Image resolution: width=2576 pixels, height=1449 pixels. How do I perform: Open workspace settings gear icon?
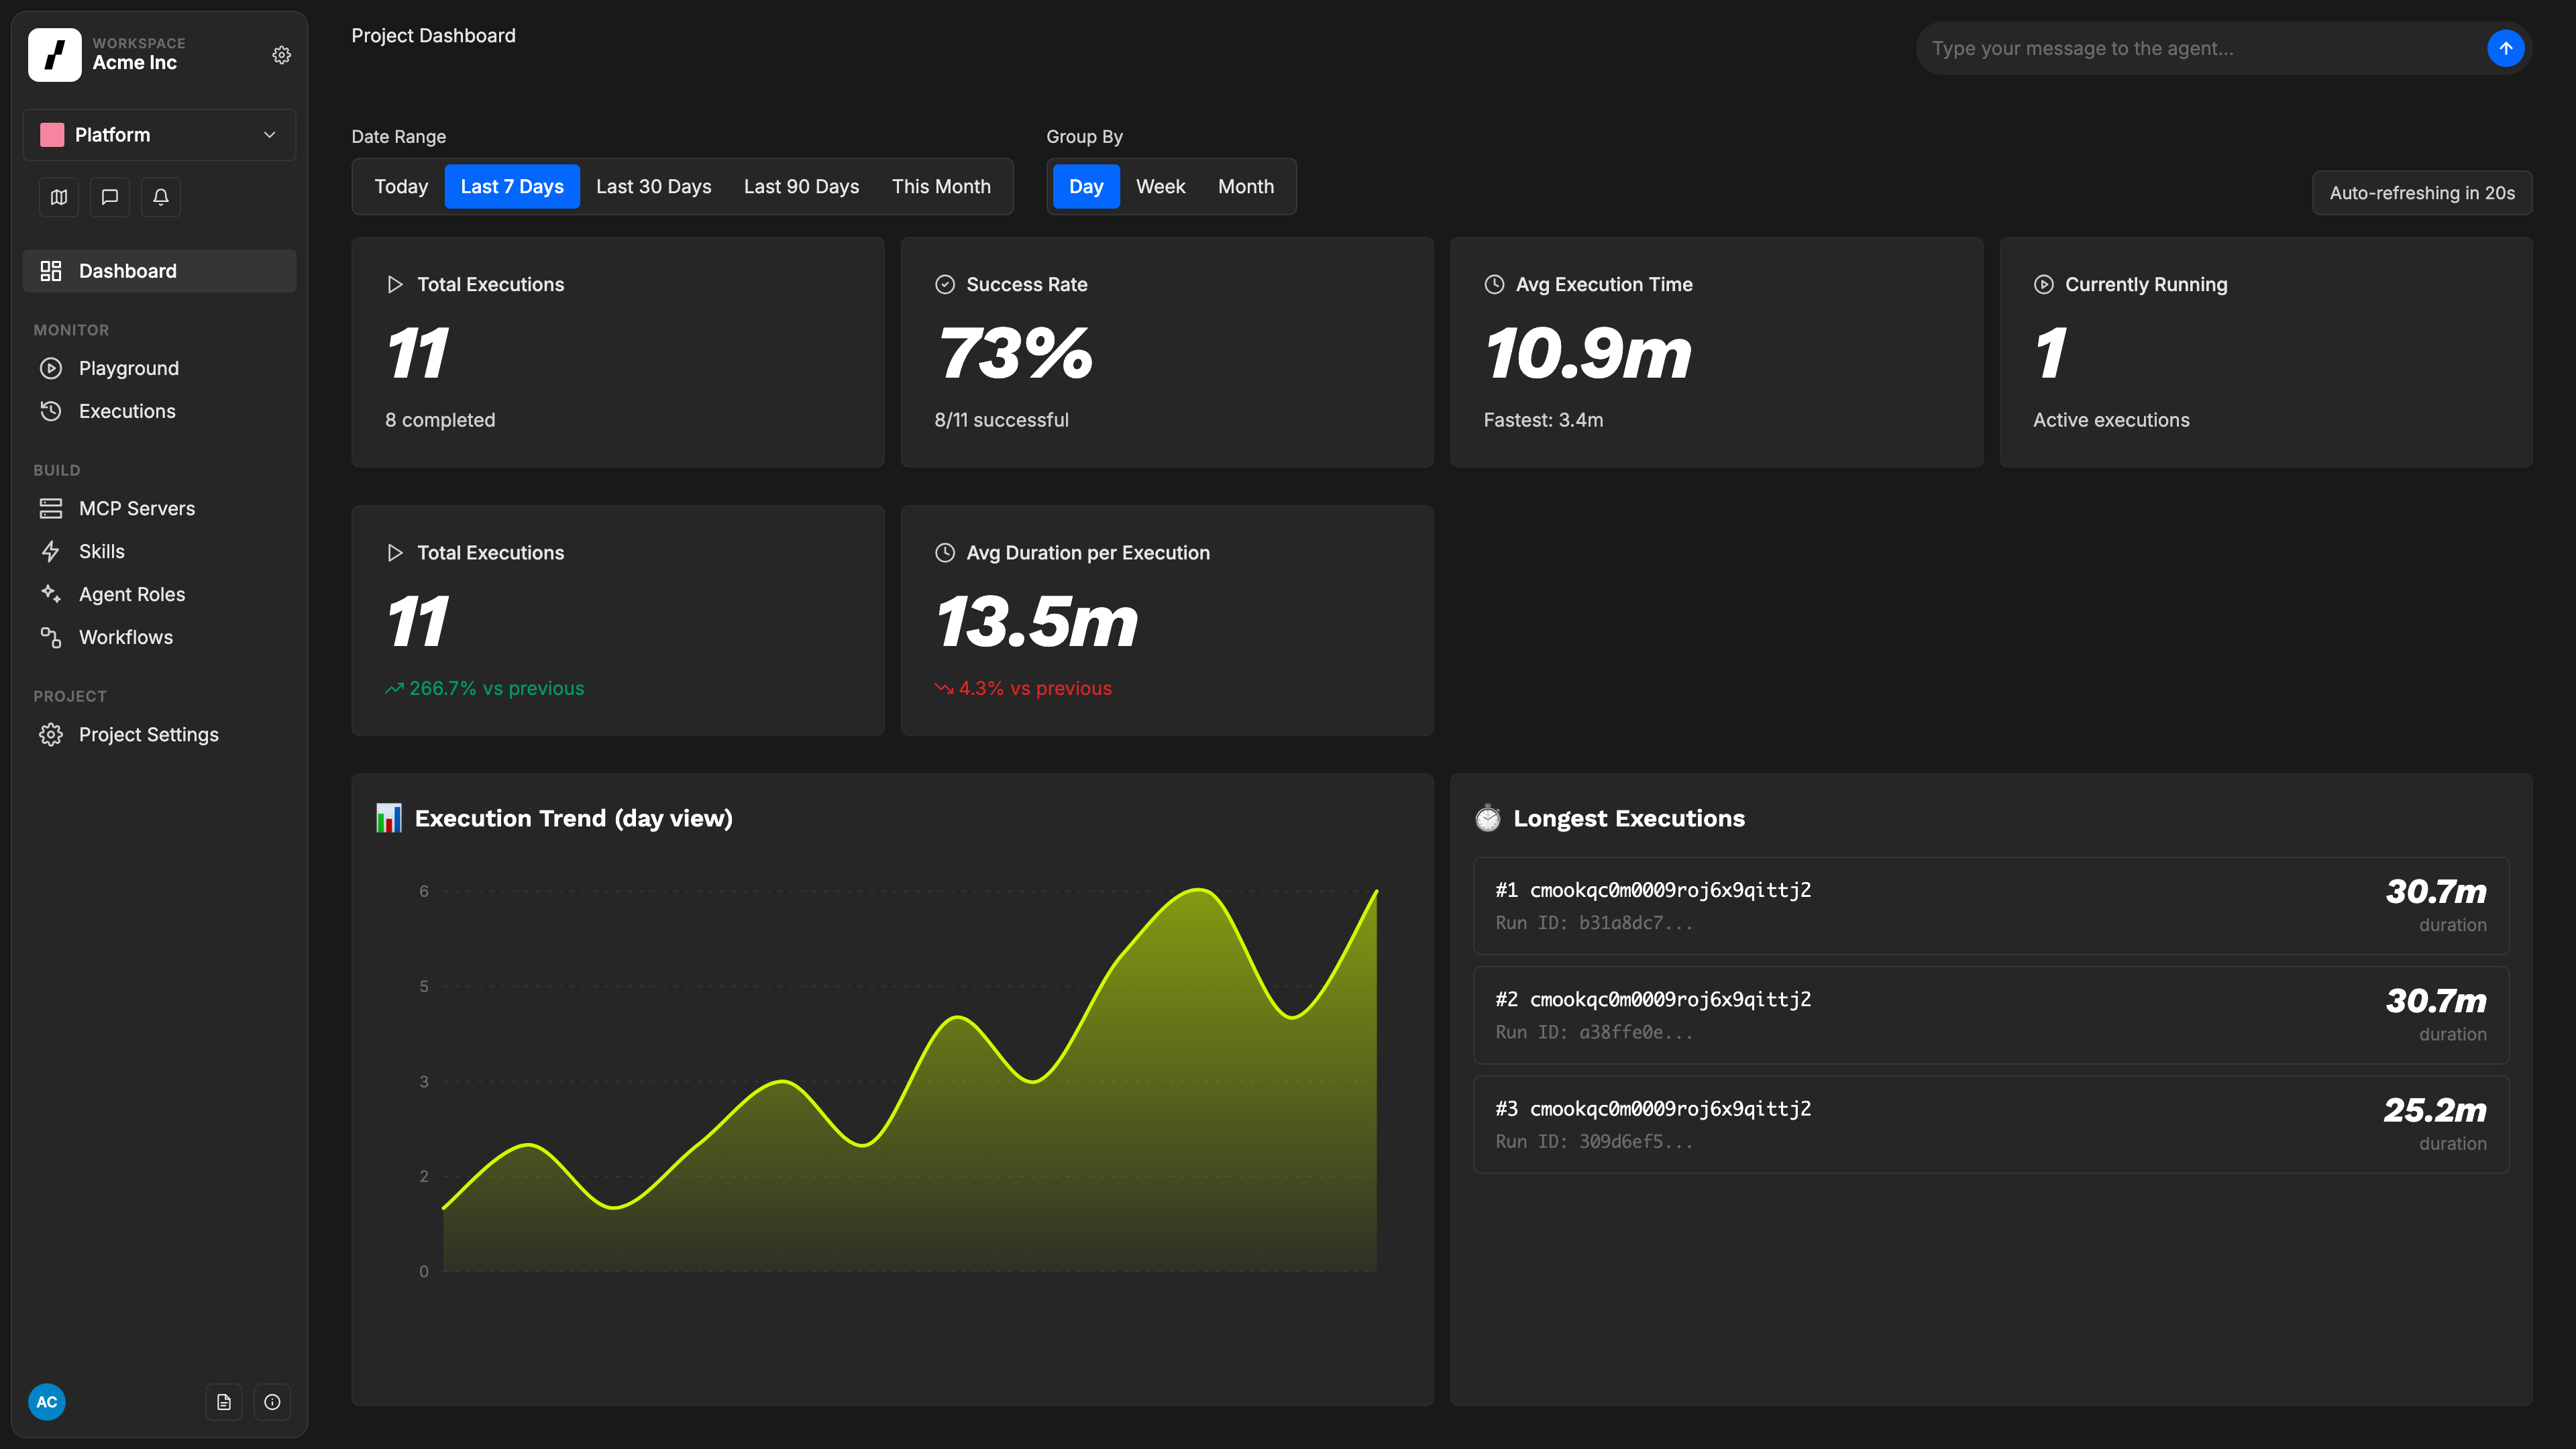pos(282,55)
